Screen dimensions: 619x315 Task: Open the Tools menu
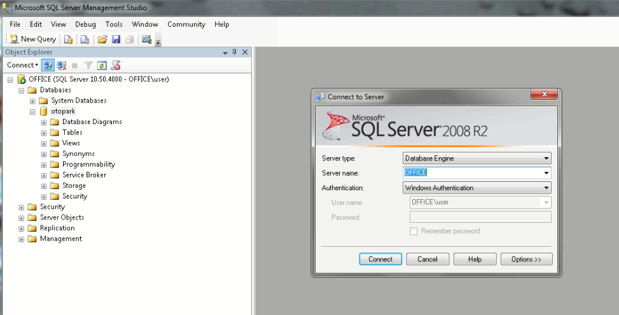tap(114, 24)
